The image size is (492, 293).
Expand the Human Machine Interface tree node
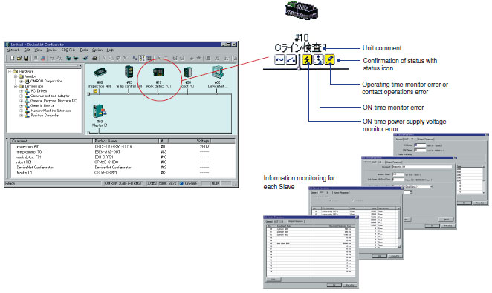click(x=22, y=111)
